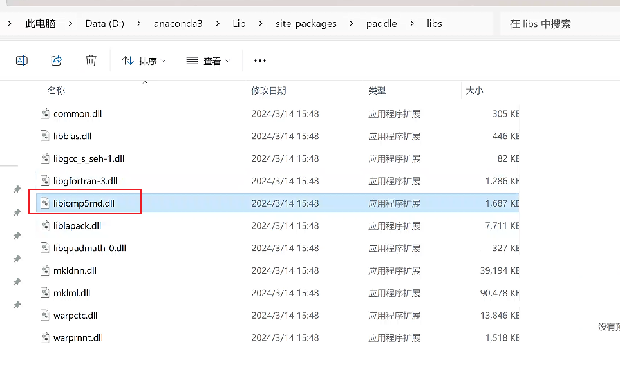Select the mklml.dll file icon

coord(45,292)
